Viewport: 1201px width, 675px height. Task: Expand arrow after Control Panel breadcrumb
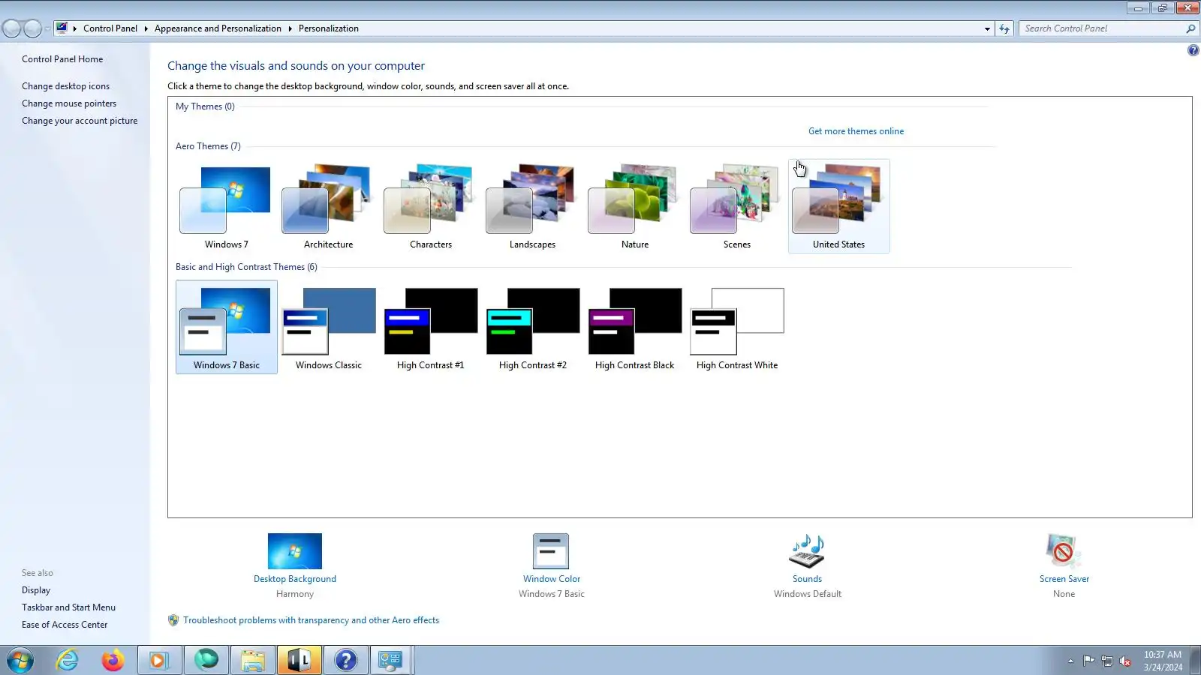146,28
